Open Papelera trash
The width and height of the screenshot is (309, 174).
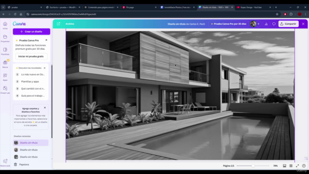coord(22,164)
